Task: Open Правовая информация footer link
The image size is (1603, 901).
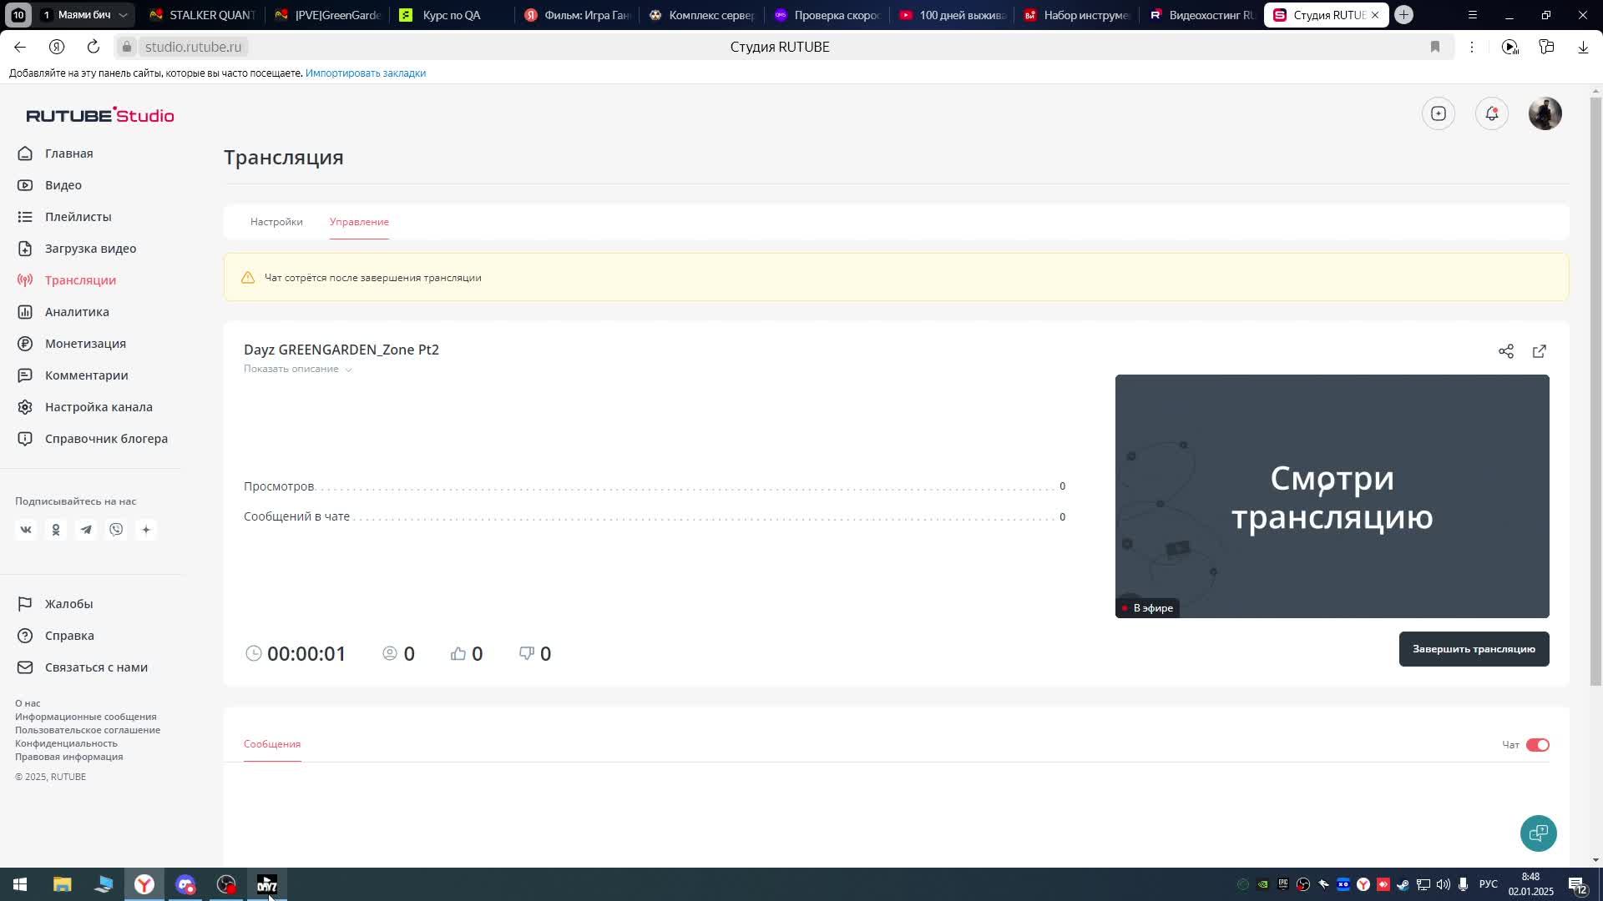Action: point(68,757)
